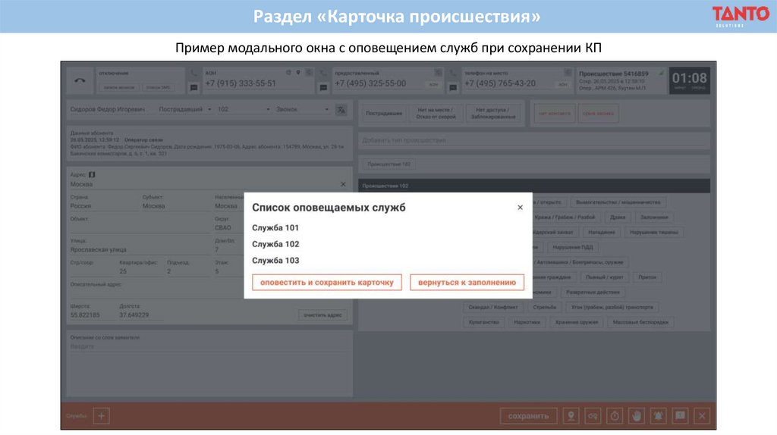Viewport: 777px width, 435px height.
Task: Click the phone icon beside АОН field
Action: 193,74
